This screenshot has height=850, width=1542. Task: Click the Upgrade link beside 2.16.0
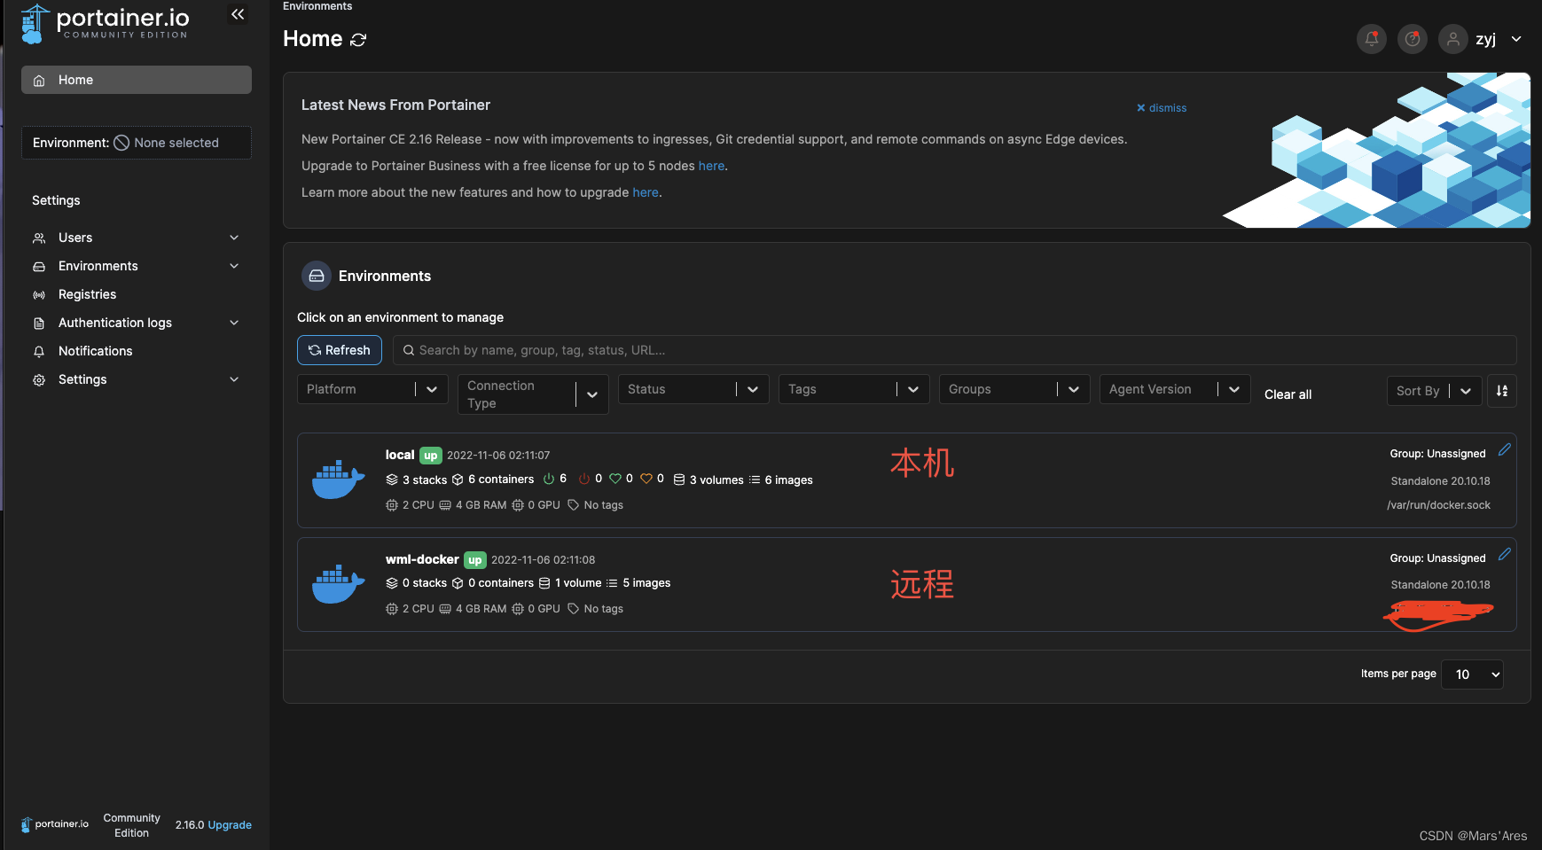pyautogui.click(x=230, y=825)
